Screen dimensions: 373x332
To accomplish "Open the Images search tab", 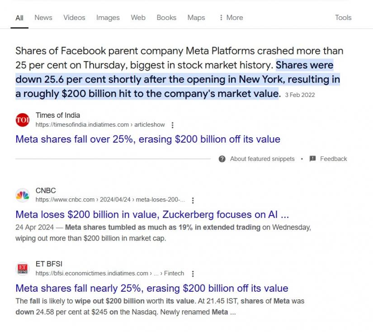I will coord(108,18).
